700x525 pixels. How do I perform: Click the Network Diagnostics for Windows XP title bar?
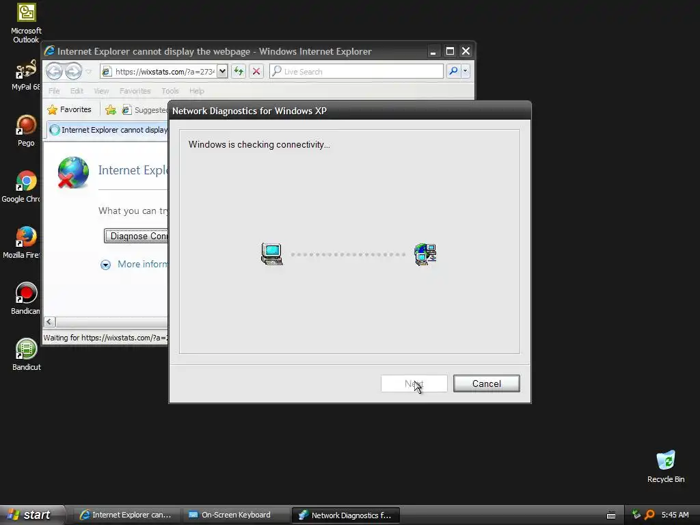(349, 111)
